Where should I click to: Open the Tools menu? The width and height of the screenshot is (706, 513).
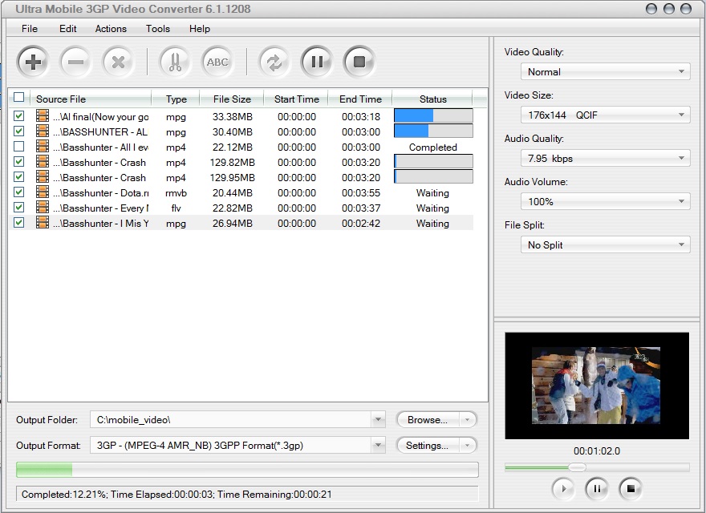click(157, 29)
